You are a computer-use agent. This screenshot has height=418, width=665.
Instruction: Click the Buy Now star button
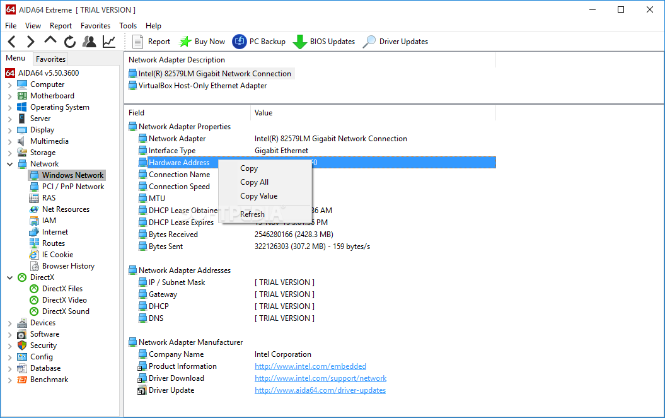click(x=202, y=42)
